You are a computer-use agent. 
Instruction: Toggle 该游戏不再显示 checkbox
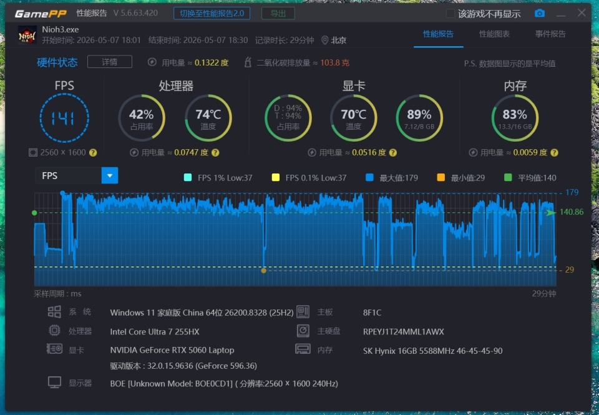(x=450, y=14)
